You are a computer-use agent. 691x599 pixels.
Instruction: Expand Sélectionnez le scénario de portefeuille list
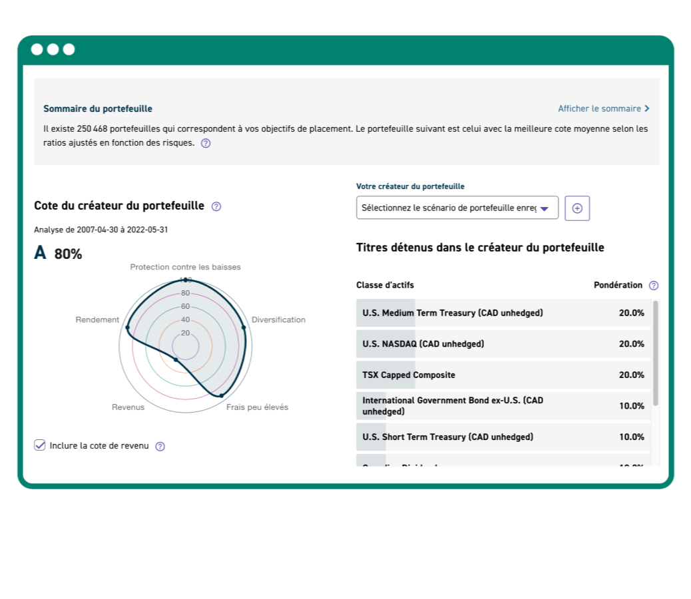click(x=457, y=208)
